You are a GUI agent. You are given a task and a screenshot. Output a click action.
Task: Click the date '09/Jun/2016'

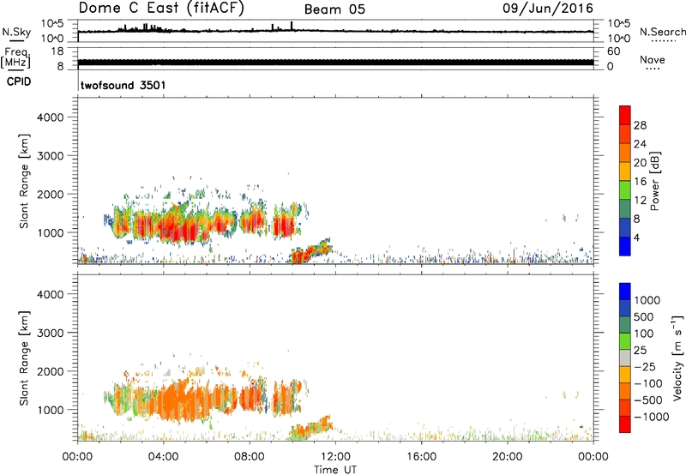point(548,9)
